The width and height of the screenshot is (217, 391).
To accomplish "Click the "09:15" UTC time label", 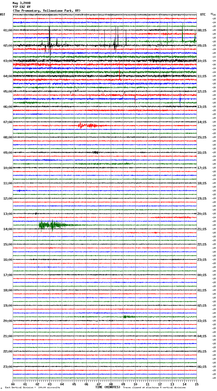I will pyautogui.click(x=202, y=46).
